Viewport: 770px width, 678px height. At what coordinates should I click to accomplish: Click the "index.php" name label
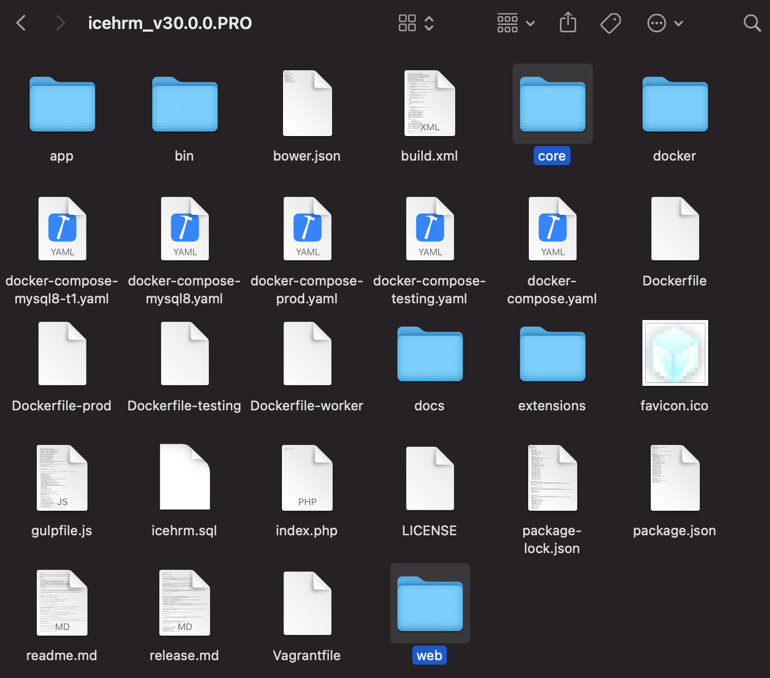point(307,531)
